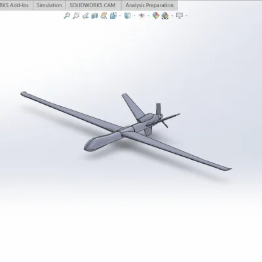Click the Zoom to Fit magnifier icon

click(x=67, y=16)
